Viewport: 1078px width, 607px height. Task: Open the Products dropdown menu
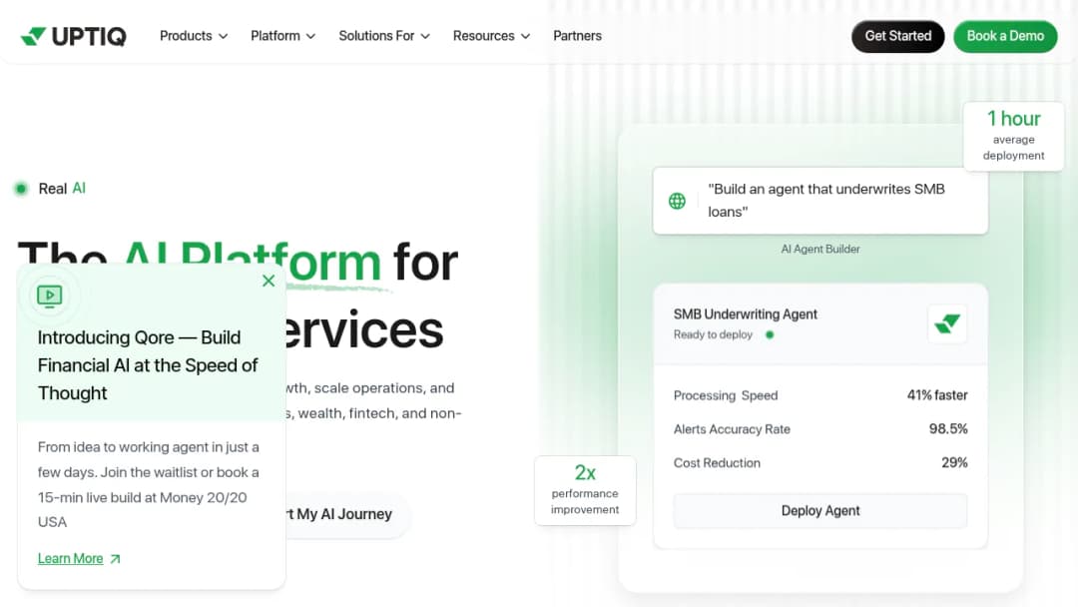click(194, 36)
